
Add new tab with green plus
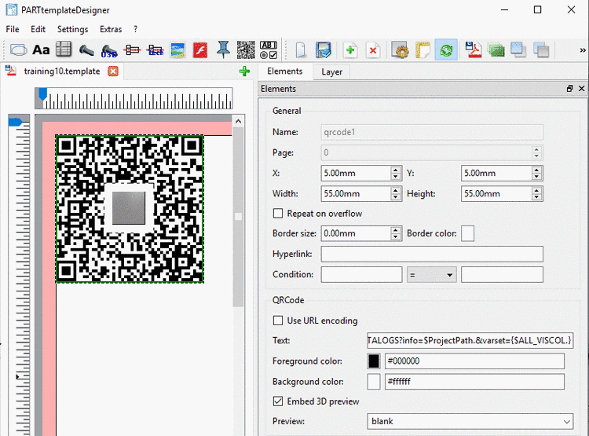tap(244, 71)
